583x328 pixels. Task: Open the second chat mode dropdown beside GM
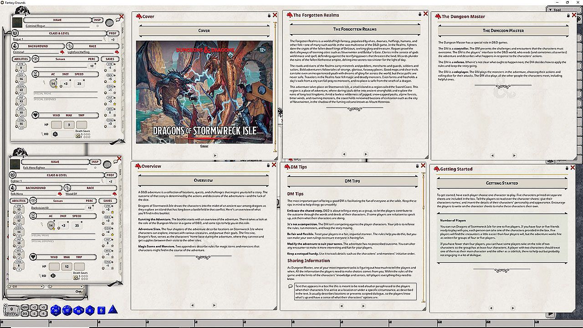(x=67, y=286)
